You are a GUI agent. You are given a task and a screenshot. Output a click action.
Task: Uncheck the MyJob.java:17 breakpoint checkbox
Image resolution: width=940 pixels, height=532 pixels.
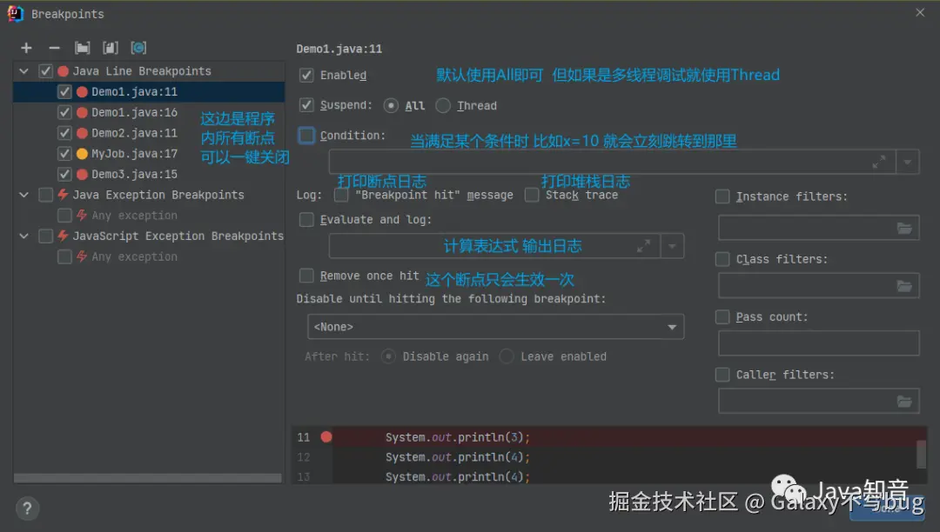pyautogui.click(x=64, y=154)
